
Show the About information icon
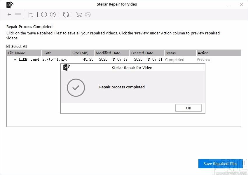pyautogui.click(x=44, y=15)
